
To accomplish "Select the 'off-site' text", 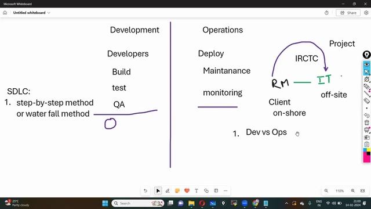I will click(x=334, y=95).
